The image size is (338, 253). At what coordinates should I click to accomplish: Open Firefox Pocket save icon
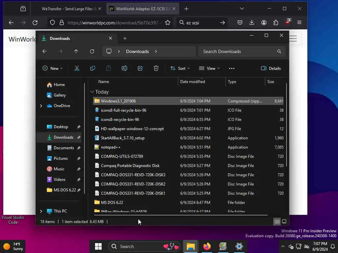(x=240, y=22)
